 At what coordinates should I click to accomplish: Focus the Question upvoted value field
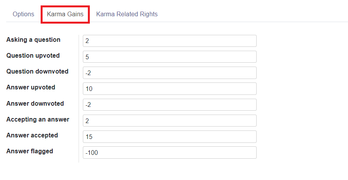(170, 57)
